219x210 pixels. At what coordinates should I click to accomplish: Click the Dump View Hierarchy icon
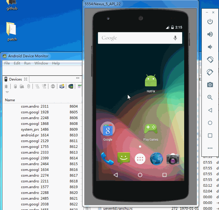(71, 86)
